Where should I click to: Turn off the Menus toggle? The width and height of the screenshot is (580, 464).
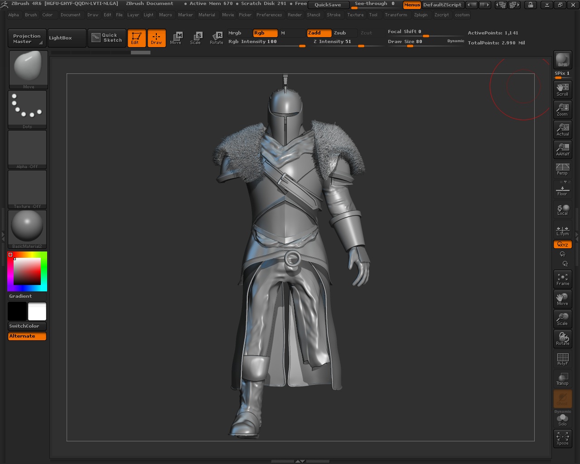(412, 5)
